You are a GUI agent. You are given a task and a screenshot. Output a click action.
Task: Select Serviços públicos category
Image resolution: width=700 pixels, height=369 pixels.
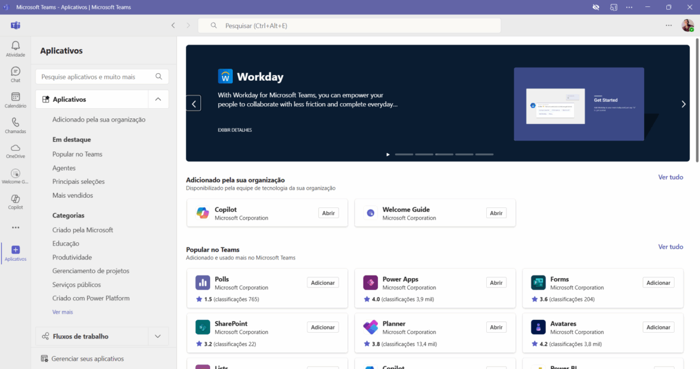coord(76,284)
